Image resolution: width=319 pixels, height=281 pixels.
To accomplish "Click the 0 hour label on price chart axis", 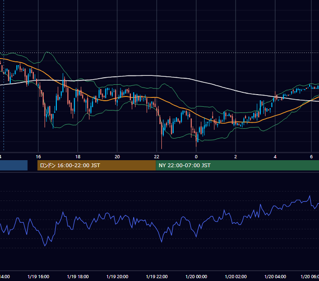I will pyautogui.click(x=196, y=157).
